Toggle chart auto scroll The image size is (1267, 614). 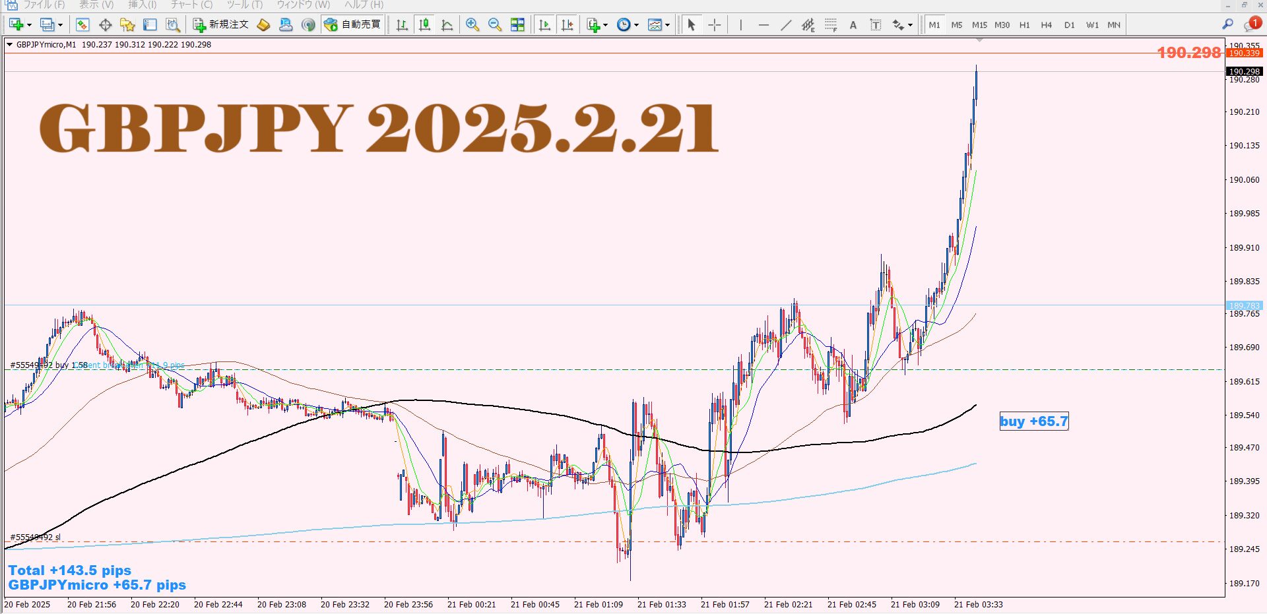pos(544,25)
